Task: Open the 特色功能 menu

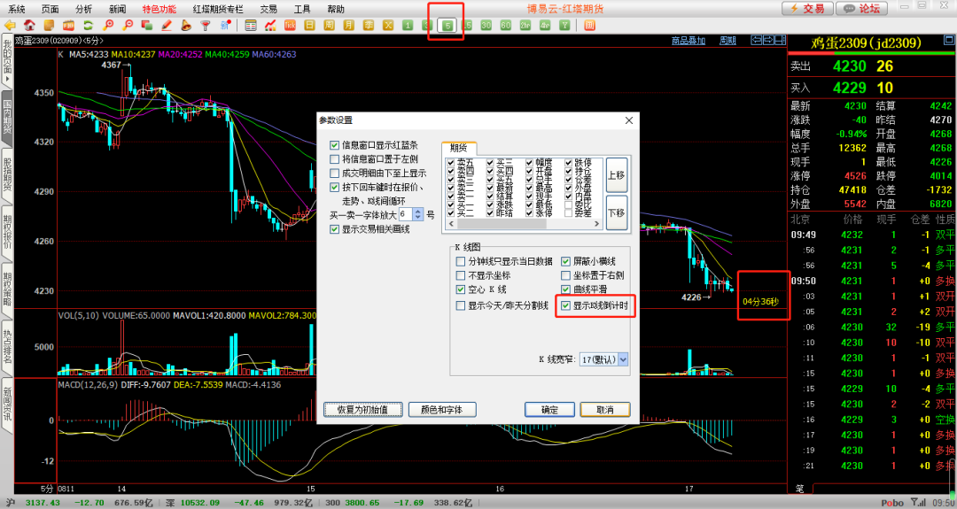Action: click(x=159, y=8)
